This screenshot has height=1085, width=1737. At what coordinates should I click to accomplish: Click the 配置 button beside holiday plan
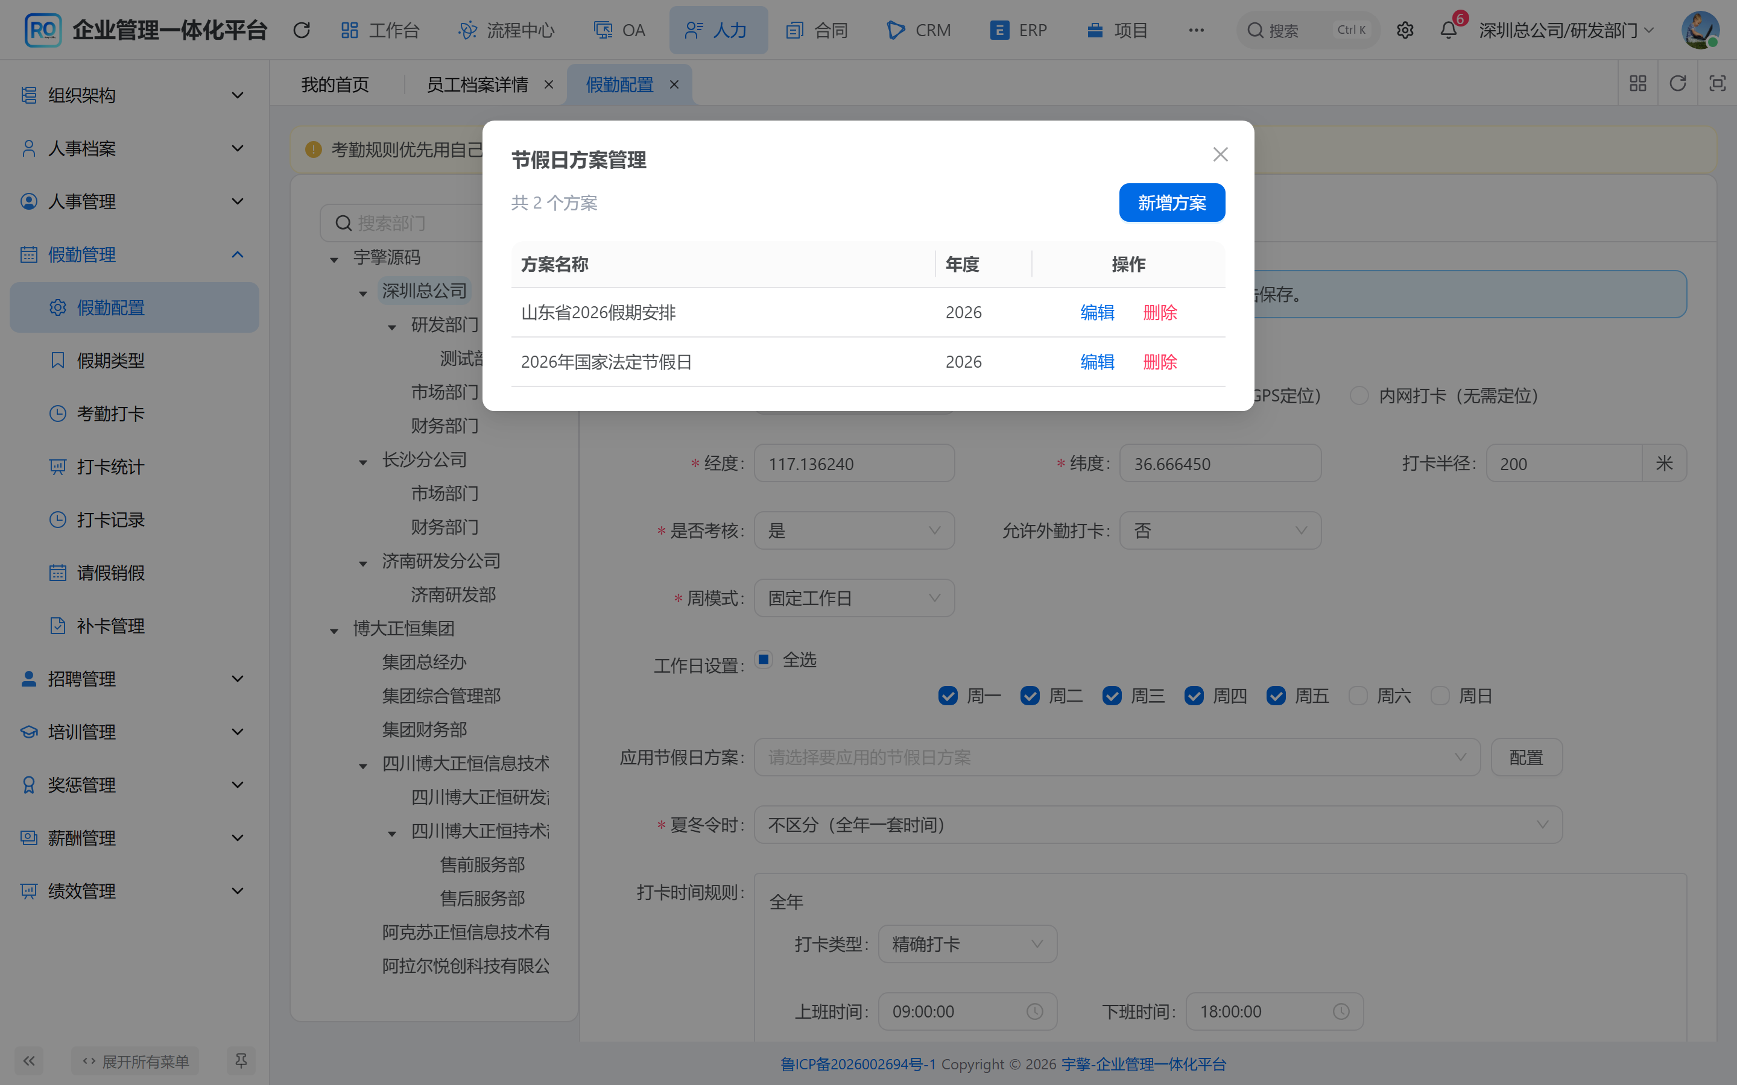pos(1526,757)
